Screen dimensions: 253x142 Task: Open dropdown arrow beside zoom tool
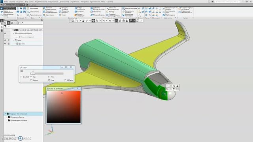click(x=80, y=21)
